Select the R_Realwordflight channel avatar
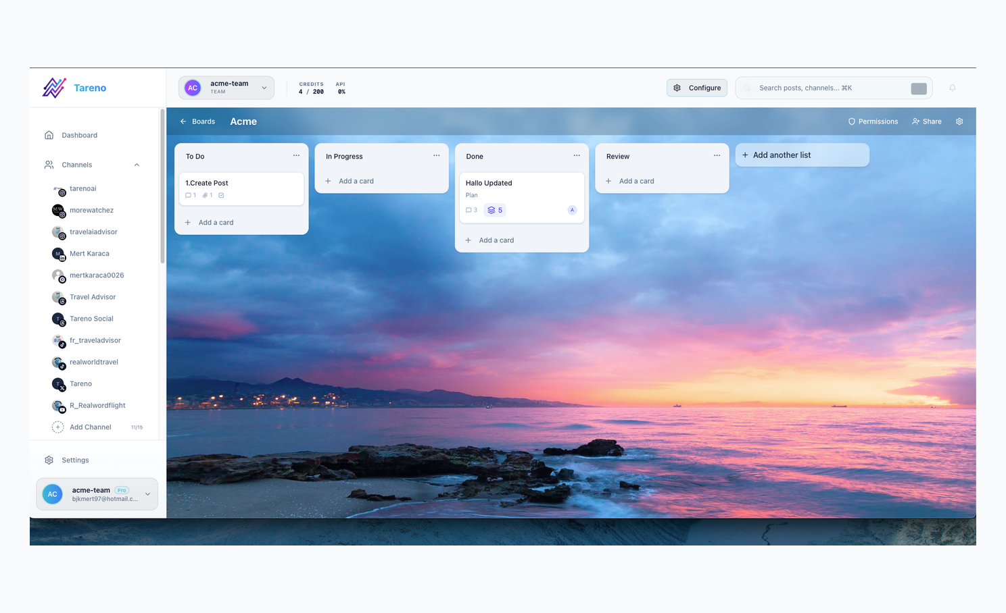This screenshot has width=1006, height=613. (58, 406)
